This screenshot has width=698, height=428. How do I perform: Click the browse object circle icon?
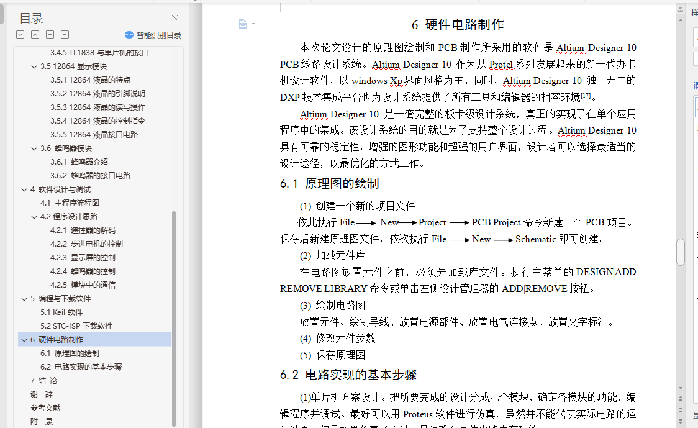680,410
